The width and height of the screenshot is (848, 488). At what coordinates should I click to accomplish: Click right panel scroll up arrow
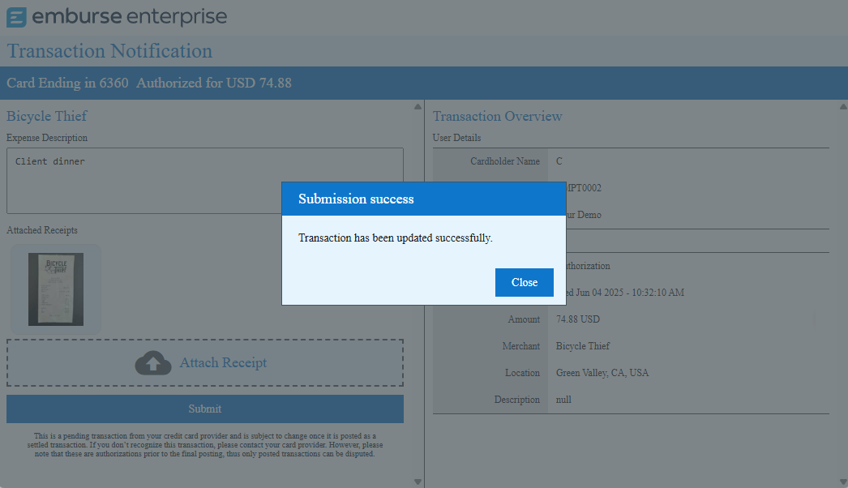click(843, 107)
